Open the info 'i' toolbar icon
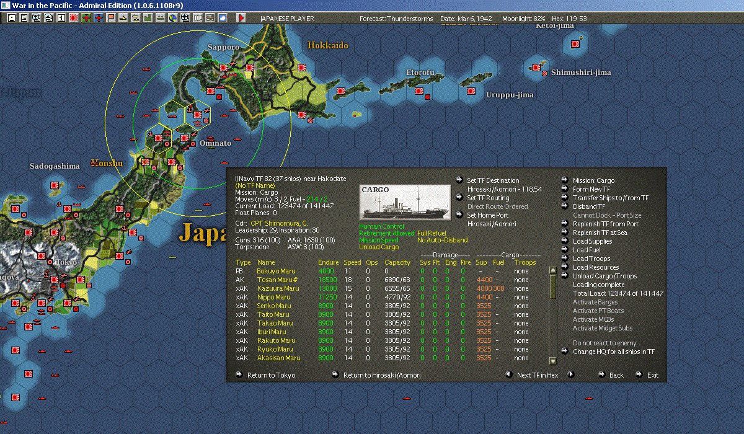744x434 pixels. coord(61,18)
